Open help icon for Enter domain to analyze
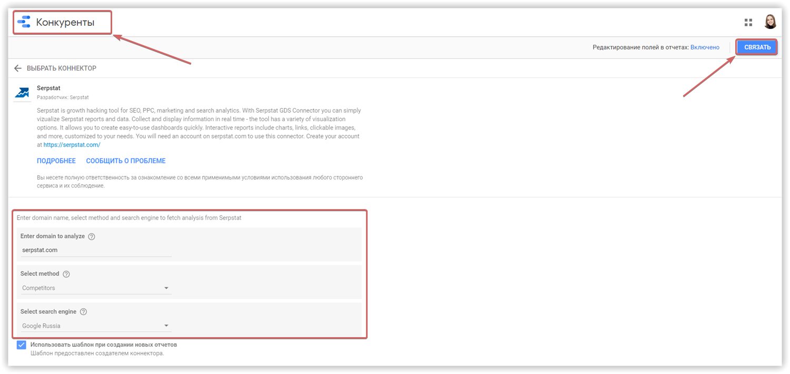 coord(92,237)
